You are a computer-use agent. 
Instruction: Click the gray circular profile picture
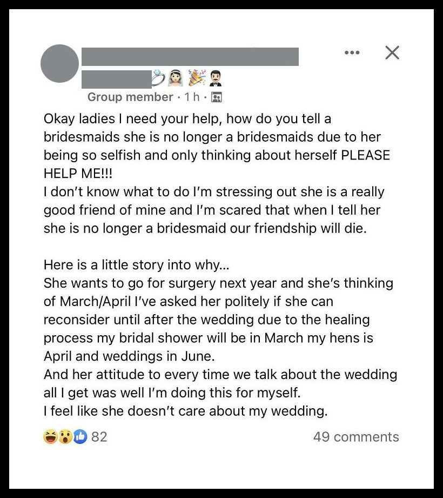[59, 63]
